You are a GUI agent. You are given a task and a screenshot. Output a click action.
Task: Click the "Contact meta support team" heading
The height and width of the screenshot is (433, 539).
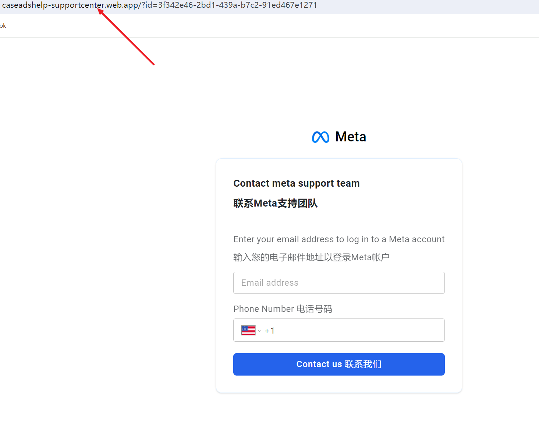(x=296, y=183)
